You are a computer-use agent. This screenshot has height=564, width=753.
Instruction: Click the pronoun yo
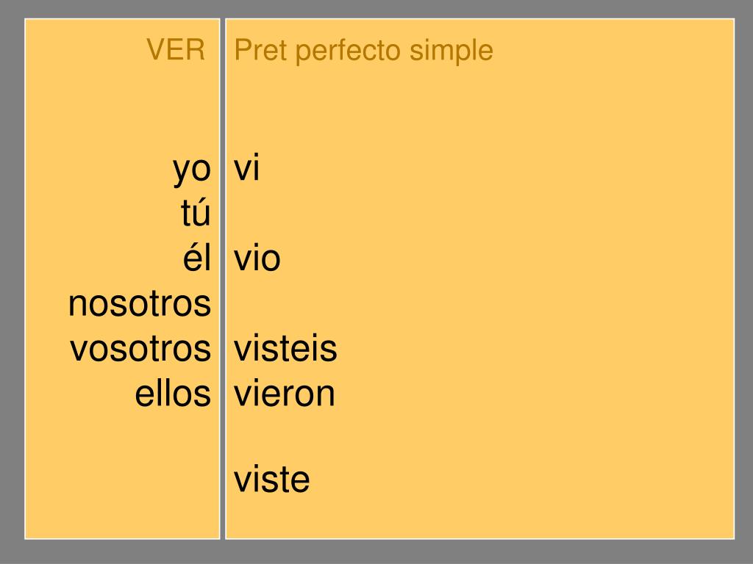point(192,170)
